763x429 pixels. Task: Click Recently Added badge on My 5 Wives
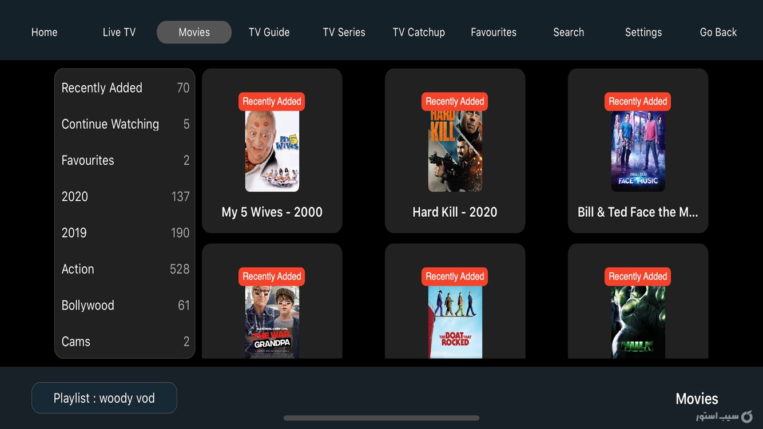[x=272, y=101]
